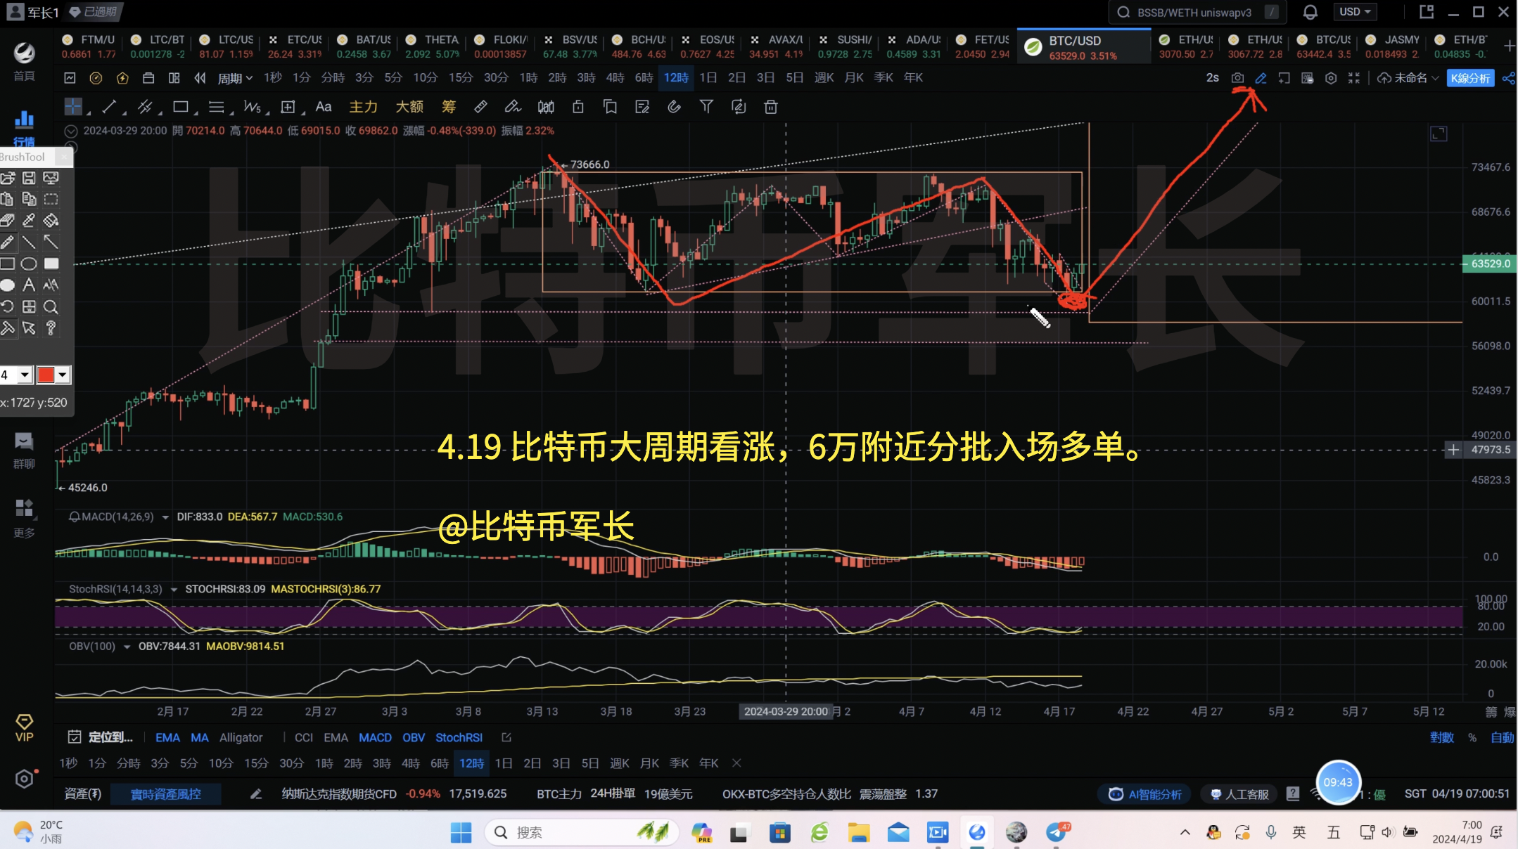Enable percentage scale with % button
This screenshot has width=1518, height=849.
[1472, 737]
